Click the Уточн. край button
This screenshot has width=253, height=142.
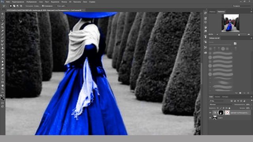[61, 6]
